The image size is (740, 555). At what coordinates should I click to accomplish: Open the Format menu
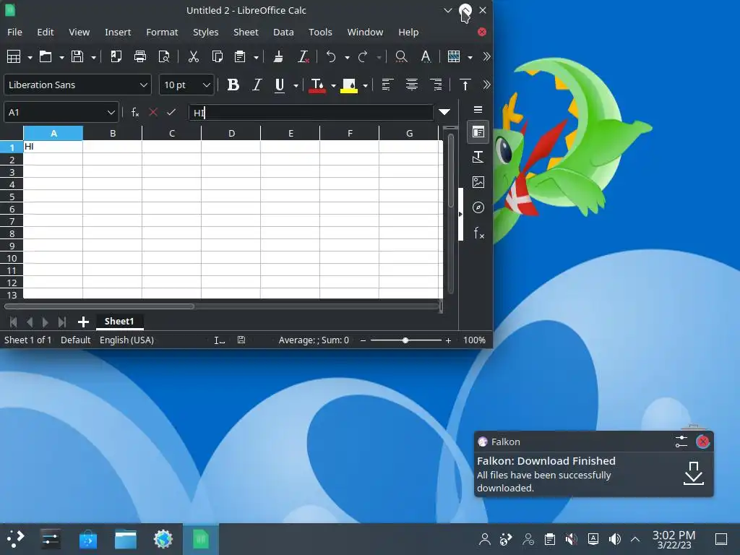click(162, 32)
